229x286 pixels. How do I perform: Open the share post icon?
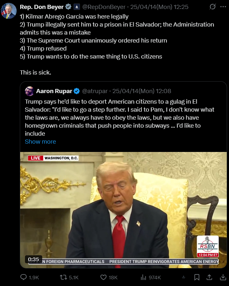[209, 277]
